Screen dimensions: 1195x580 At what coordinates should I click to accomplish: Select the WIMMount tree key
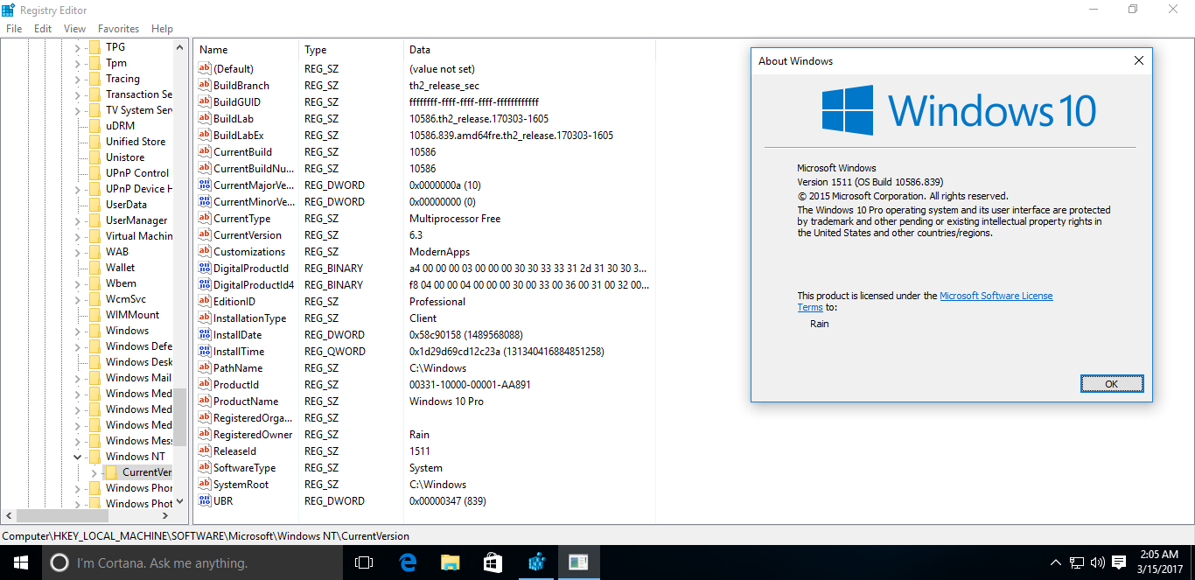pos(132,315)
